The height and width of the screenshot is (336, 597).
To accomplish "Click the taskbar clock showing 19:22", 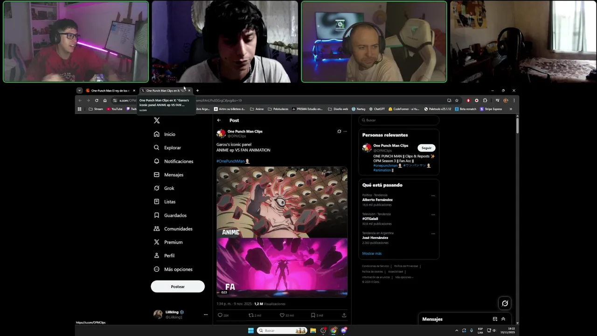I will point(508,330).
